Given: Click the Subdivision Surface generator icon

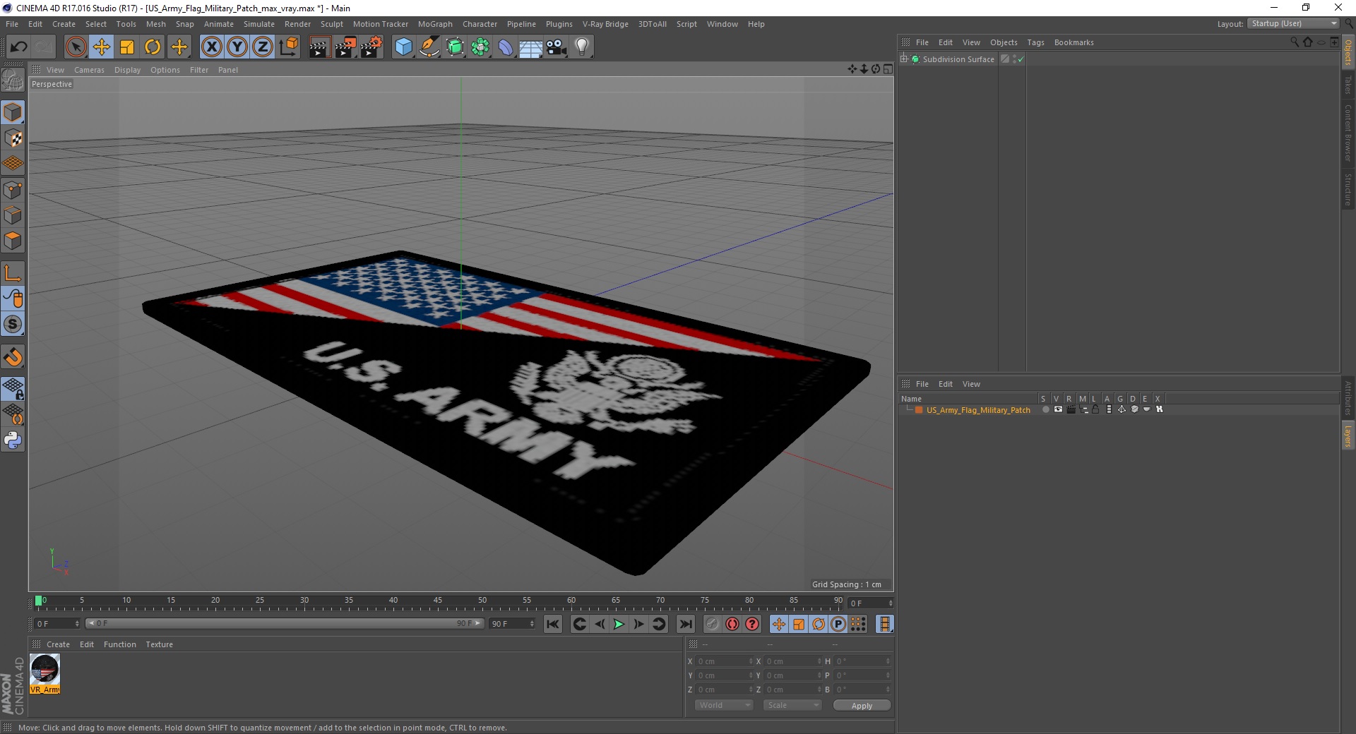Looking at the screenshot, I should pyautogui.click(x=455, y=47).
